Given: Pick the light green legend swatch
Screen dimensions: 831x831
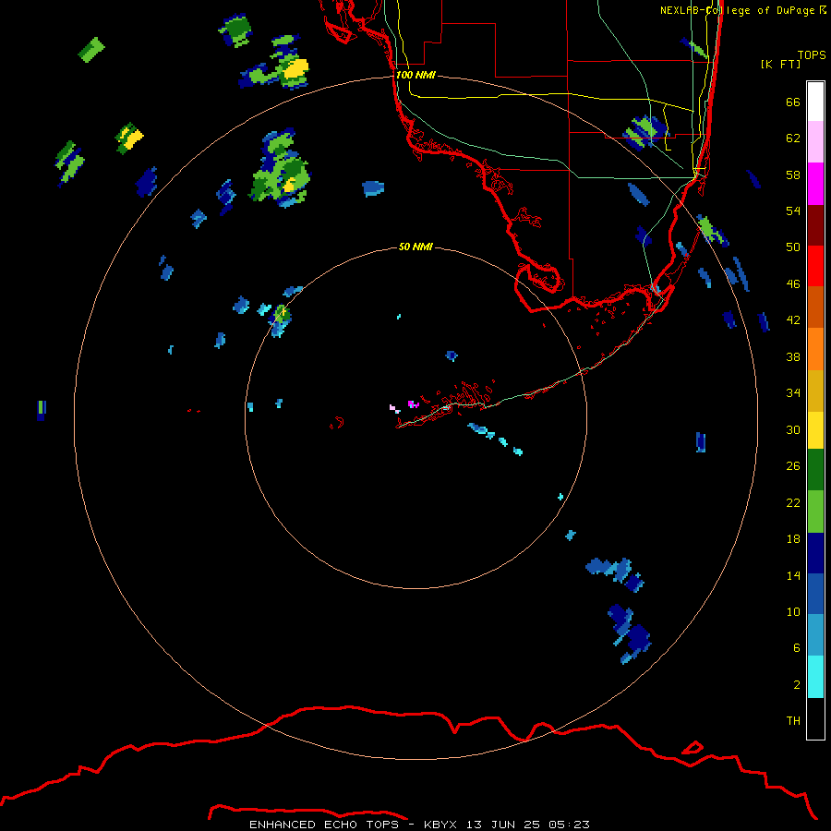Looking at the screenshot, I should pyautogui.click(x=815, y=512).
